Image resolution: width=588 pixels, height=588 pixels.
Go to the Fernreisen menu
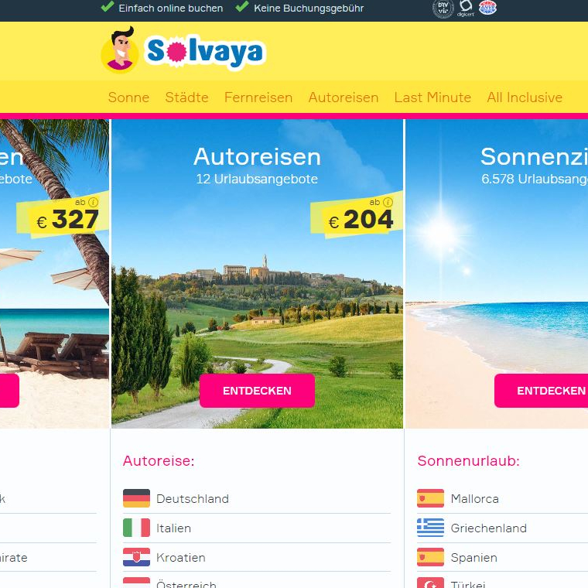click(x=258, y=97)
